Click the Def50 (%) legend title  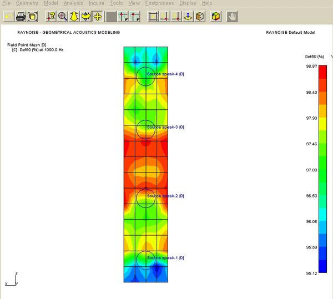(x=315, y=57)
